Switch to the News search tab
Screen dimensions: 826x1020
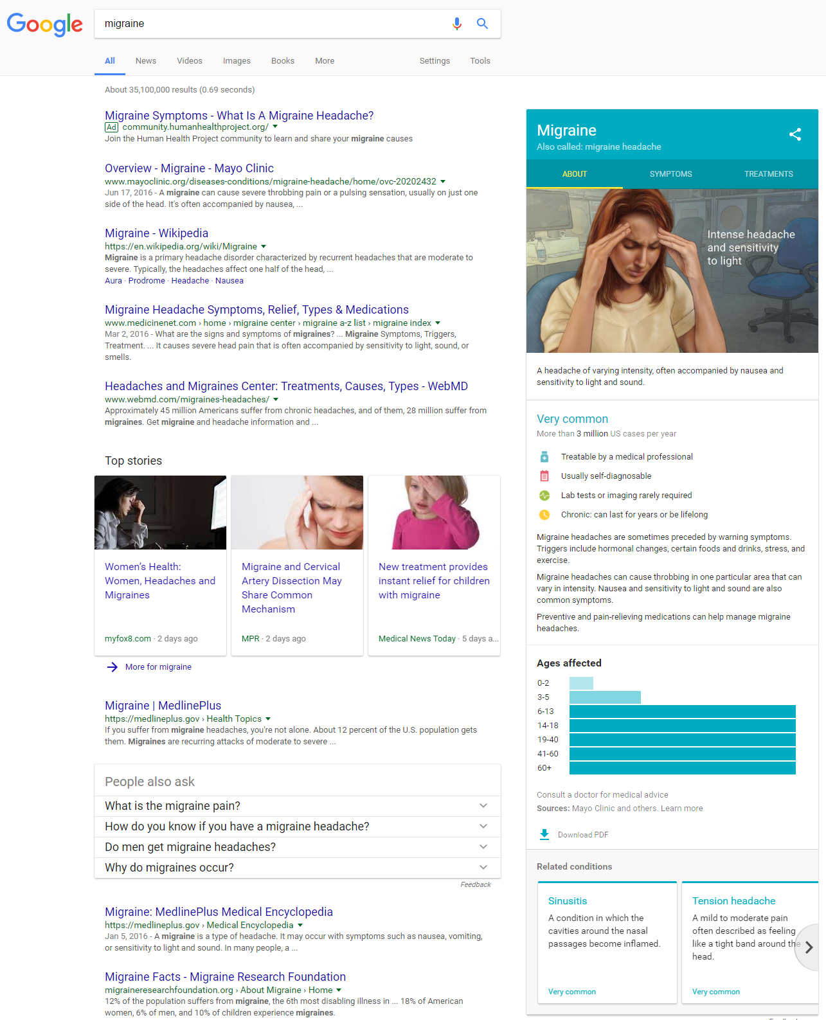click(146, 61)
